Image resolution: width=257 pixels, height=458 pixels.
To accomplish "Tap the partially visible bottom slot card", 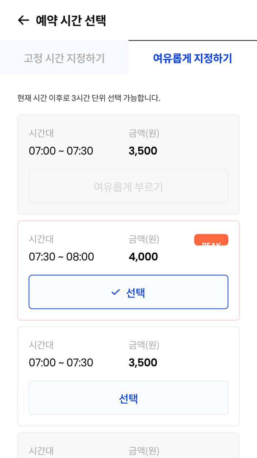I will tap(128, 447).
